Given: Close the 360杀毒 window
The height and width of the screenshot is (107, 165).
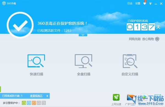Looking at the screenshot, I should (161, 4).
